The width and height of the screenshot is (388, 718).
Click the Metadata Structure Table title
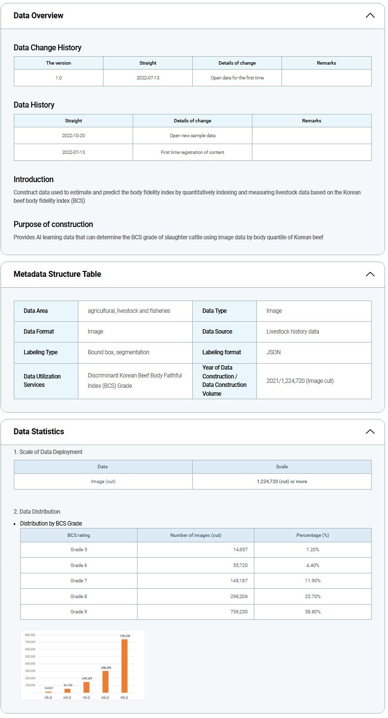click(x=57, y=274)
